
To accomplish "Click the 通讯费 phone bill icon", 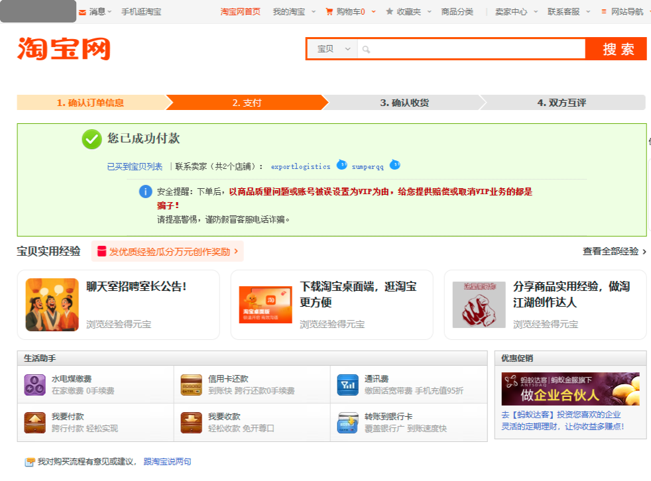I will (347, 385).
